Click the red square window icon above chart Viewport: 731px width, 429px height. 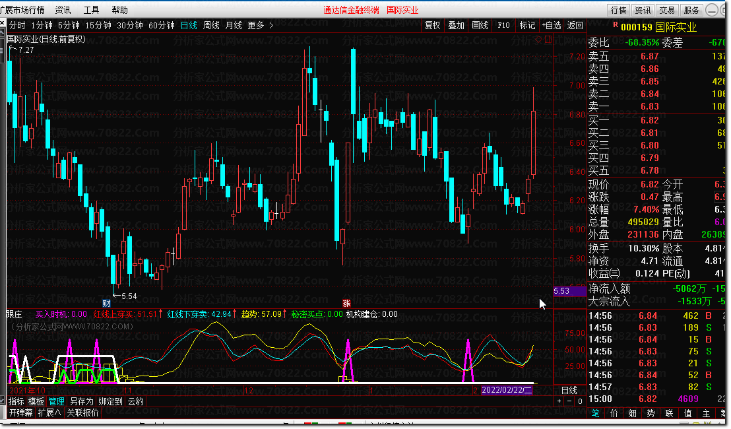tap(548, 40)
